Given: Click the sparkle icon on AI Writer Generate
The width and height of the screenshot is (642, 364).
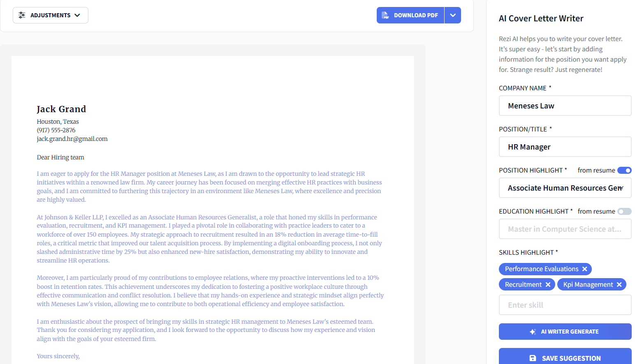Looking at the screenshot, I should coord(533,332).
